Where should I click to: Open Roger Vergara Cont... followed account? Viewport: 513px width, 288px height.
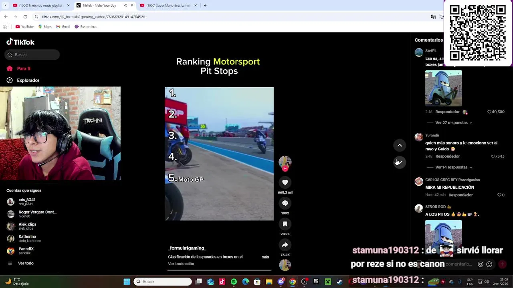[x=32, y=214]
